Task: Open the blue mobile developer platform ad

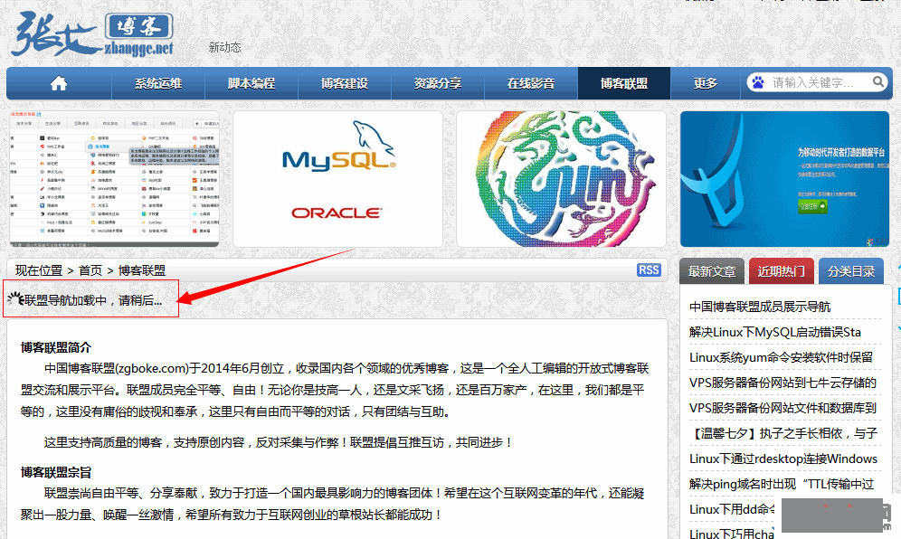Action: [784, 179]
